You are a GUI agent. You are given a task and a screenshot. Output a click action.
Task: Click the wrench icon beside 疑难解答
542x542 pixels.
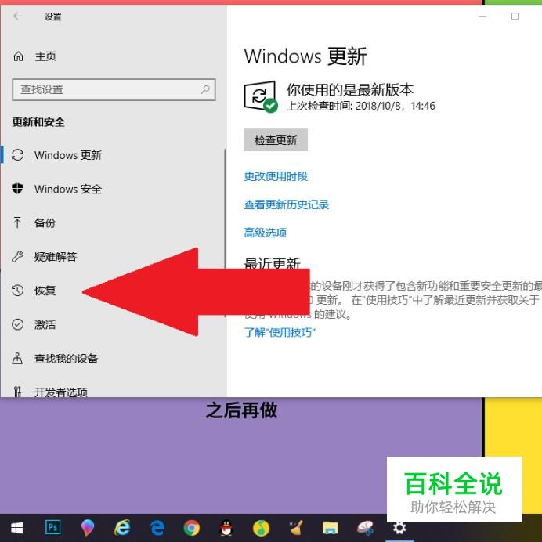pyautogui.click(x=17, y=256)
